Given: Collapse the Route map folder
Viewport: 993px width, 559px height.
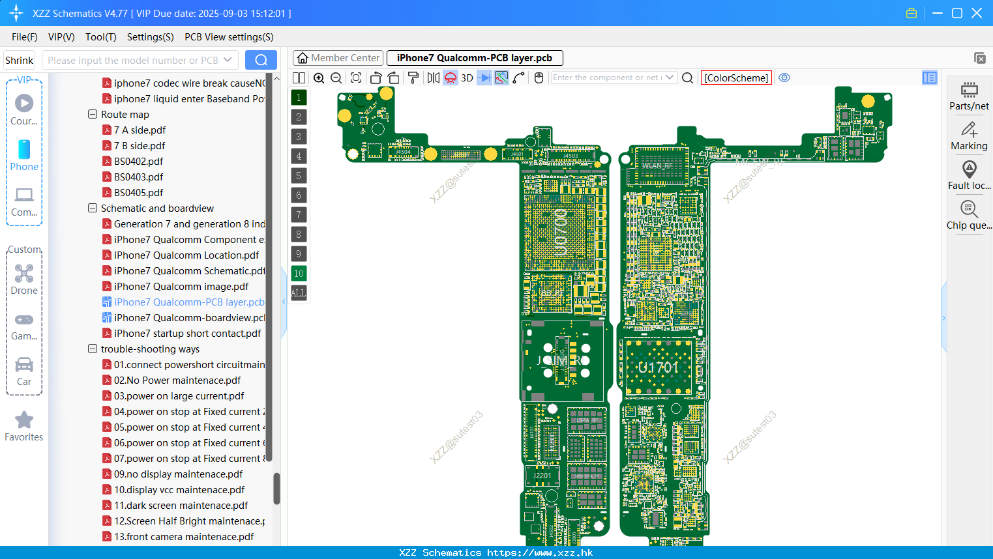Looking at the screenshot, I should coord(92,114).
